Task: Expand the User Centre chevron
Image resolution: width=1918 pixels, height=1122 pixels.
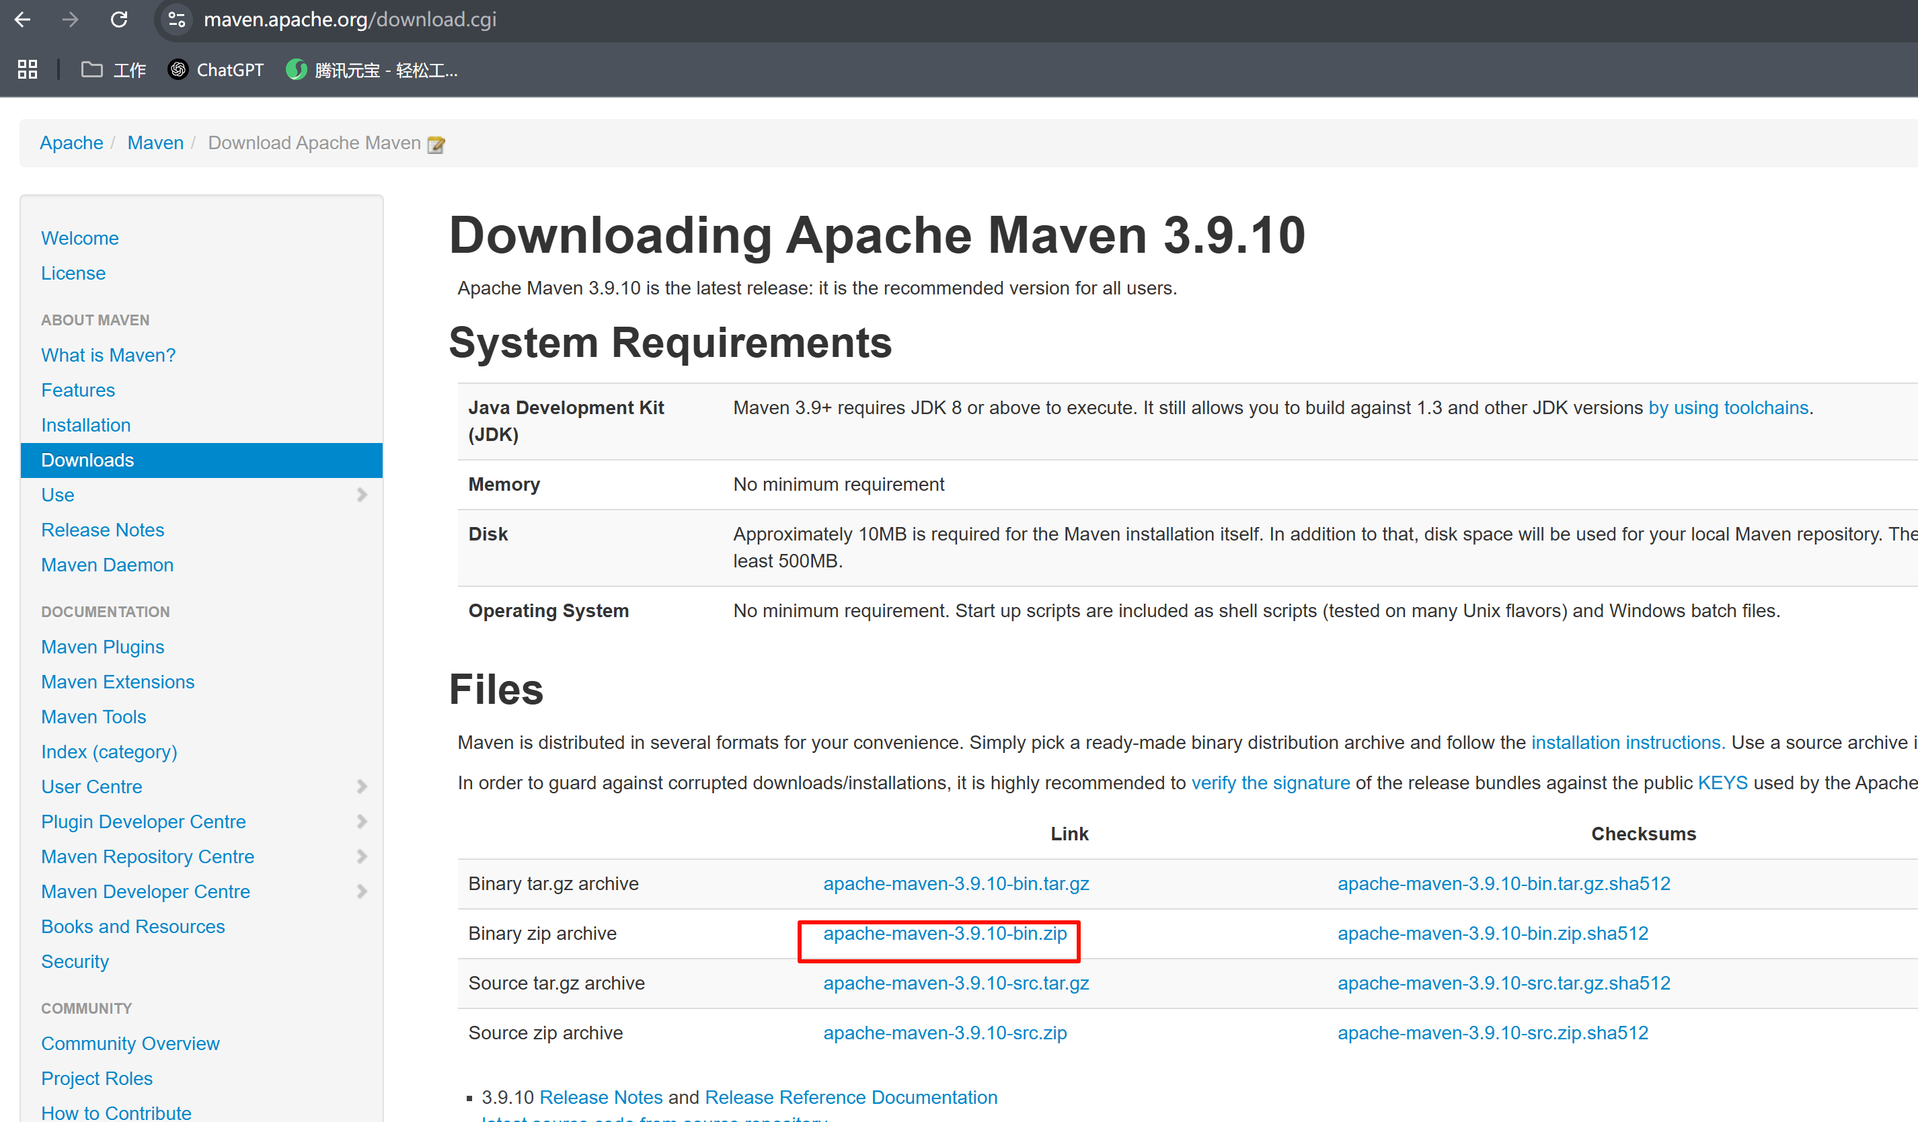Action: [362, 787]
